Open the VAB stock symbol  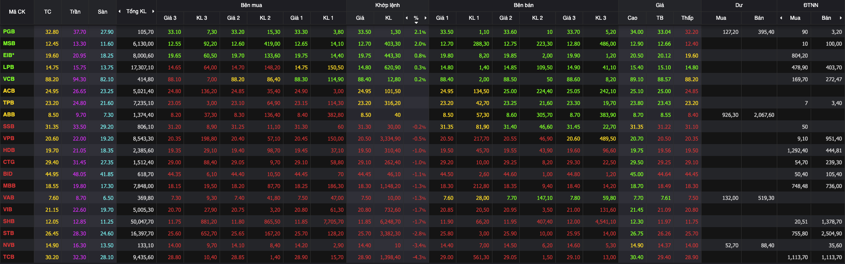pos(8,198)
